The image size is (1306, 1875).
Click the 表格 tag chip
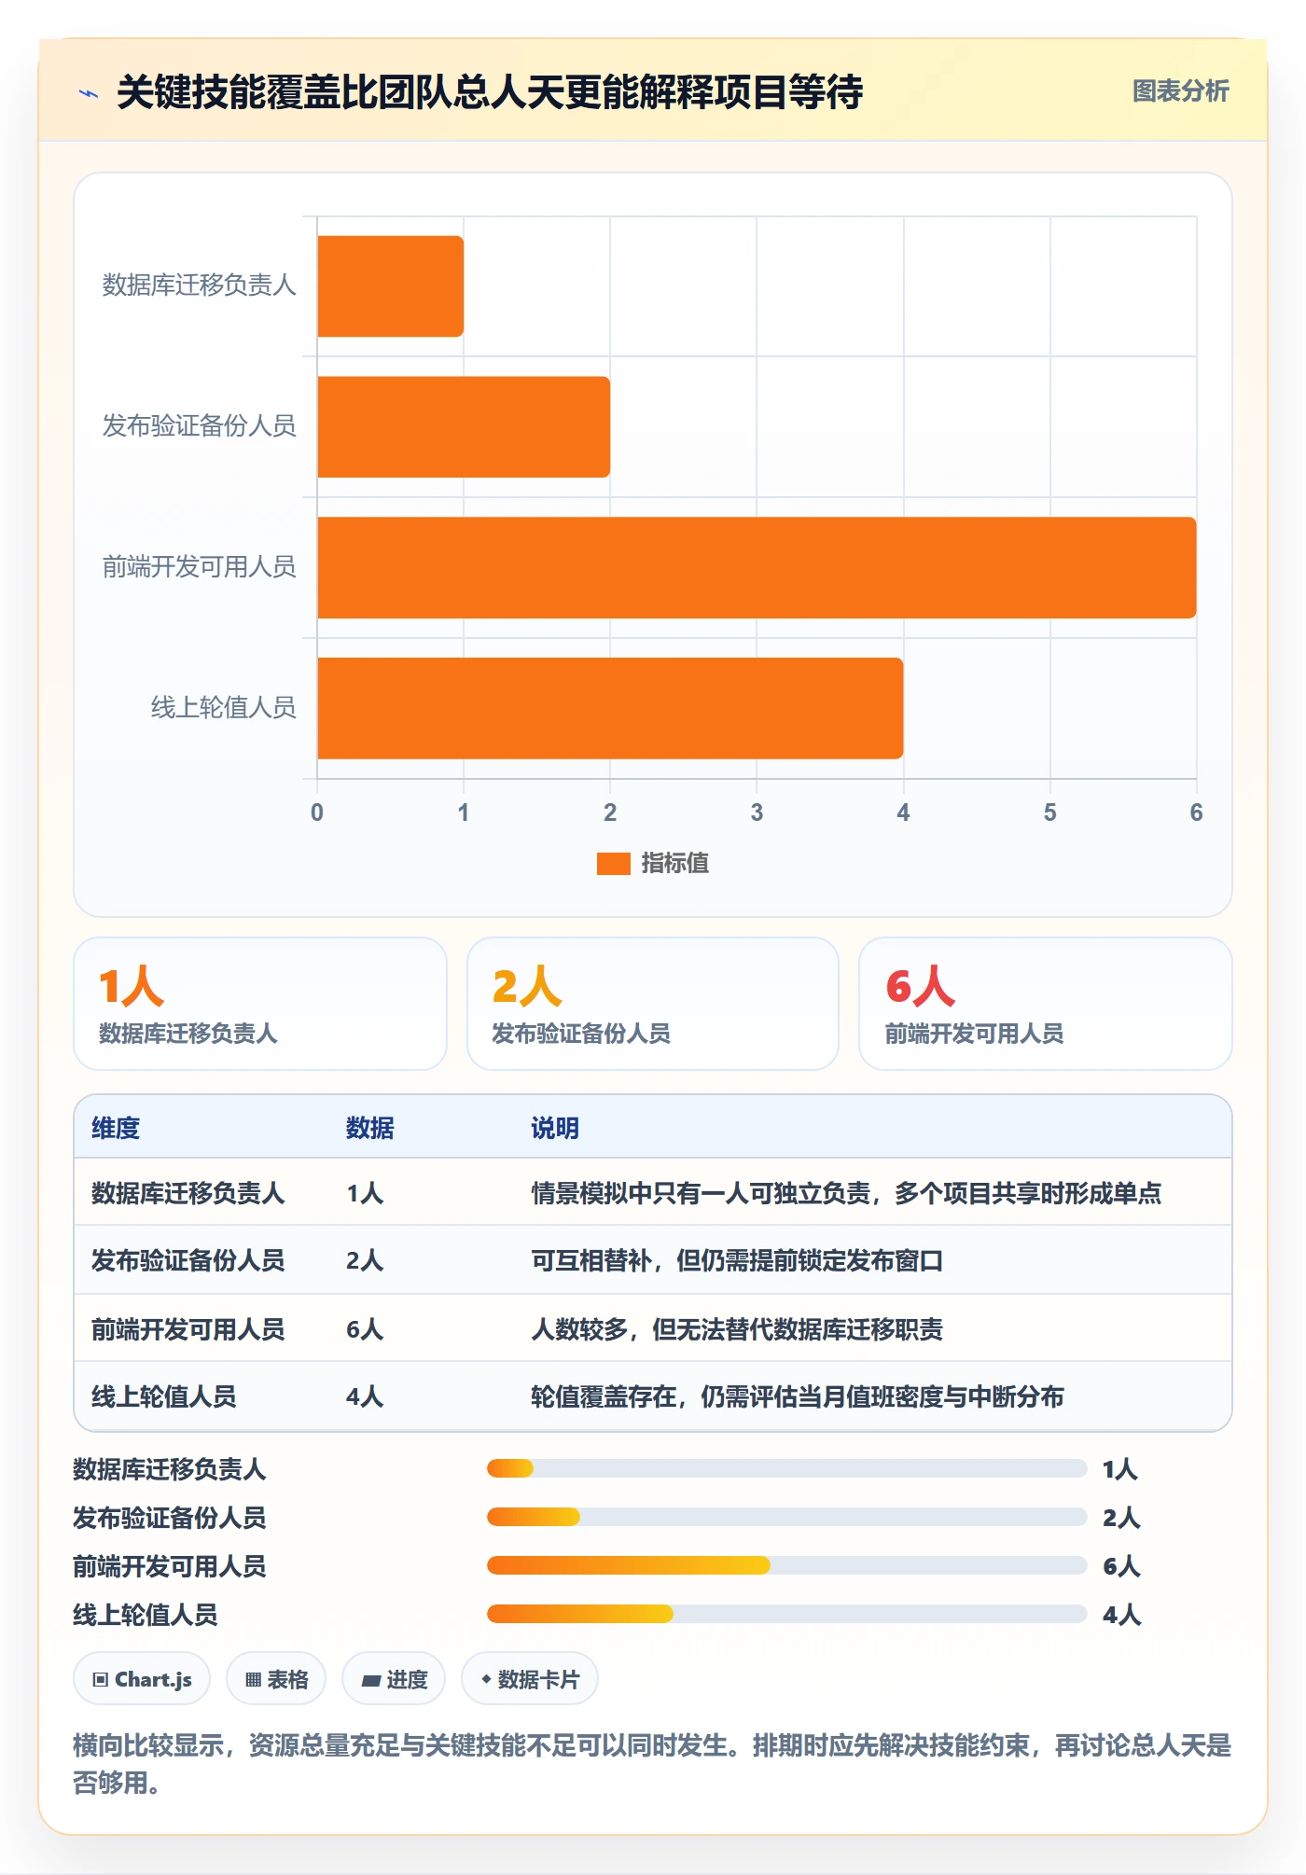pyautogui.click(x=276, y=1679)
